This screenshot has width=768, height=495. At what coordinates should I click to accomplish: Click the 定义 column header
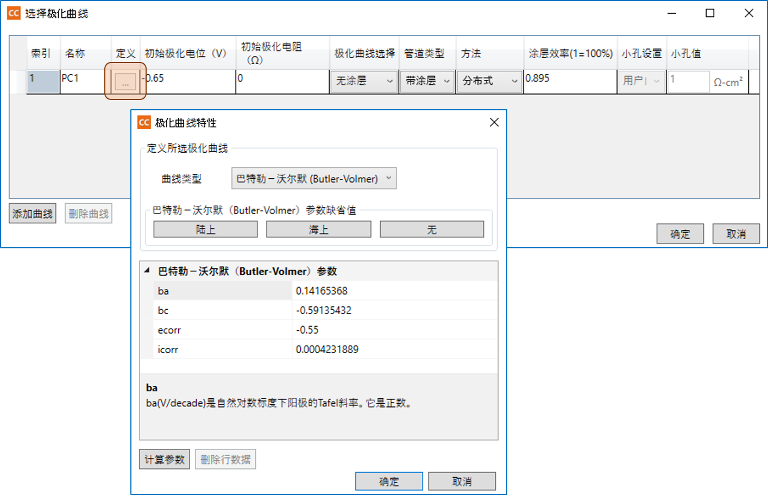click(x=125, y=53)
